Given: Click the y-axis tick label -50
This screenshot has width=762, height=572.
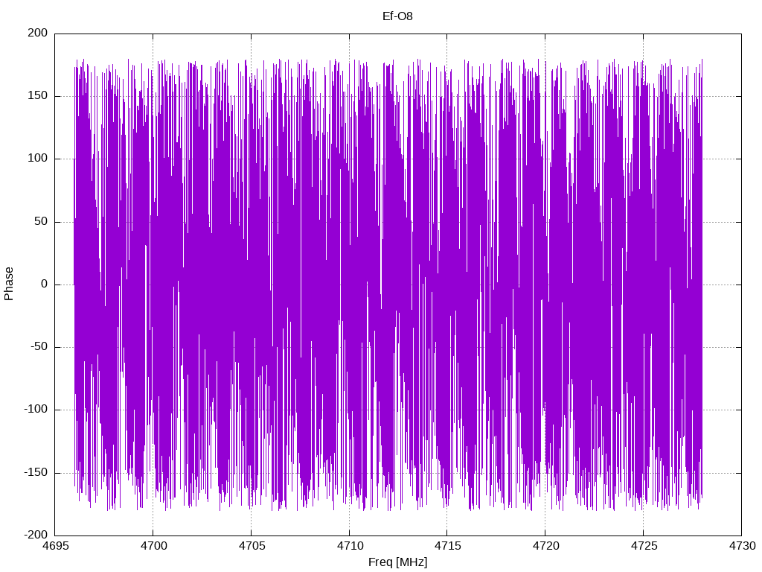Looking at the screenshot, I should [x=39, y=347].
